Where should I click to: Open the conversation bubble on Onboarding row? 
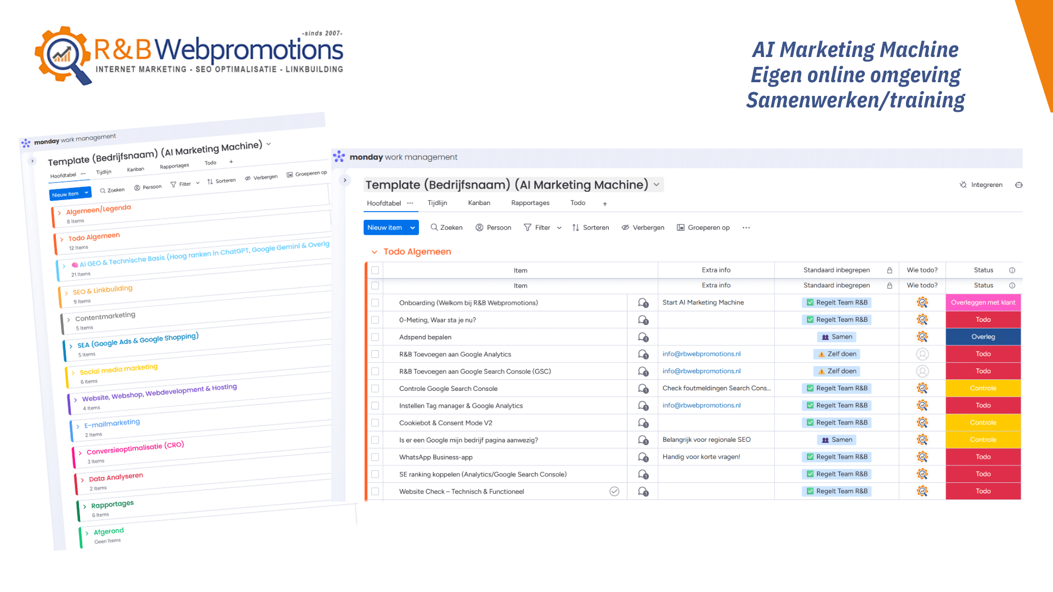click(x=642, y=302)
